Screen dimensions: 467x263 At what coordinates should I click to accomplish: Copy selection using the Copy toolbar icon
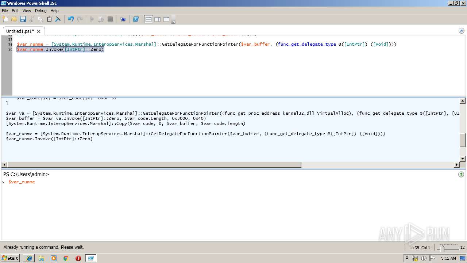(x=40, y=19)
